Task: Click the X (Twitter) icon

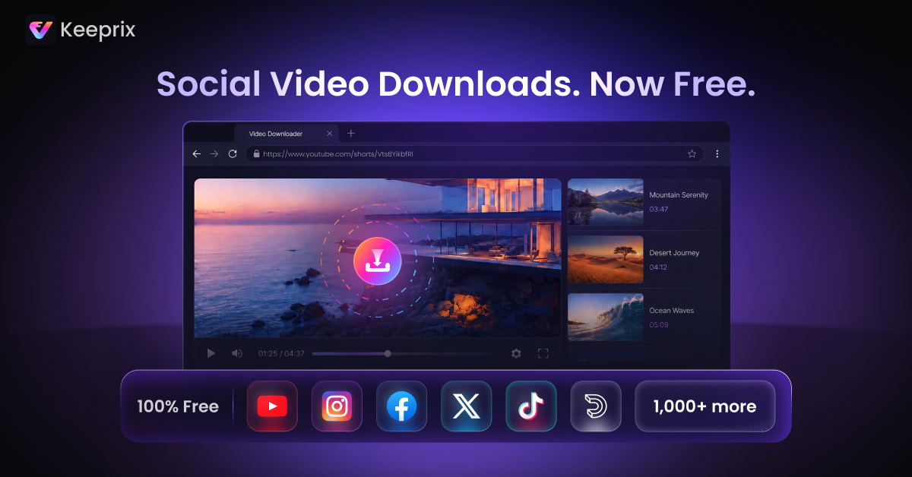Action: coord(466,406)
